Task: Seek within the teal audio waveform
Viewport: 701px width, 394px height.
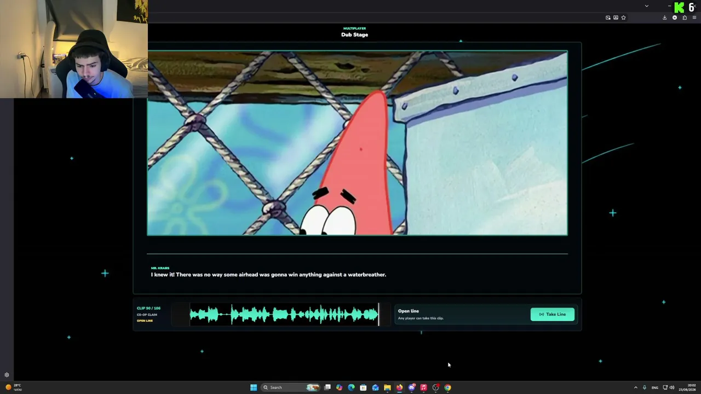Action: point(284,315)
